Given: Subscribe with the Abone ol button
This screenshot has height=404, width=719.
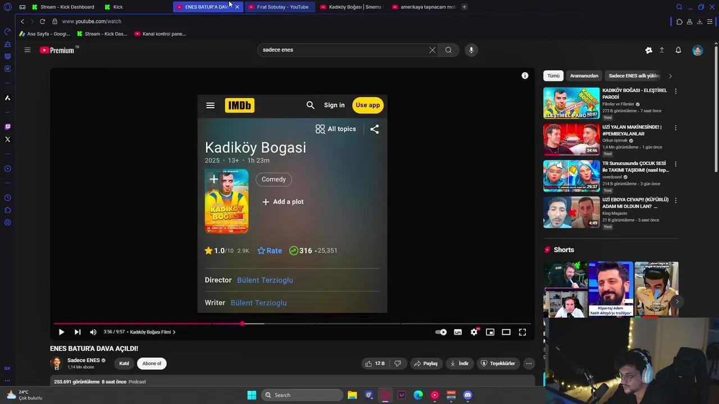Looking at the screenshot, I should pyautogui.click(x=152, y=364).
